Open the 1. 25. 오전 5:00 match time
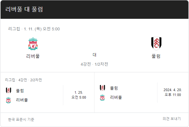Screen dimensions: 189x127 point(79,95)
